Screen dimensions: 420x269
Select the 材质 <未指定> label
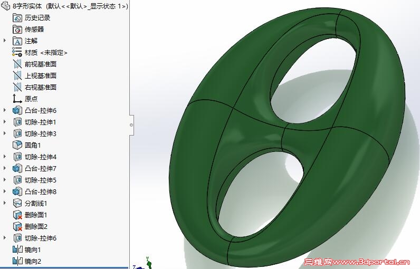tap(46, 53)
